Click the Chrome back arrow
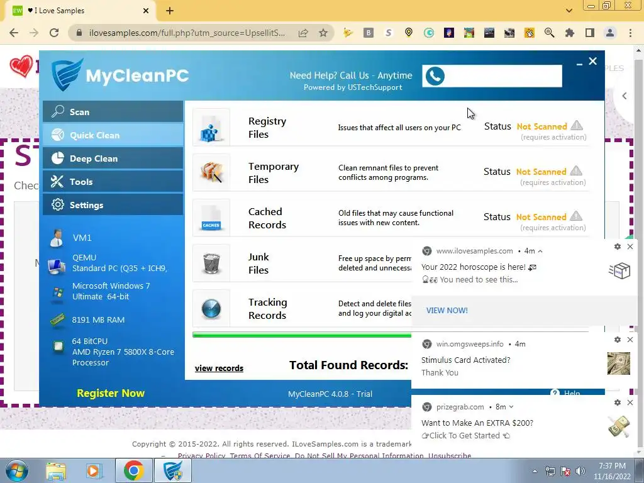The image size is (644, 483). (x=14, y=33)
